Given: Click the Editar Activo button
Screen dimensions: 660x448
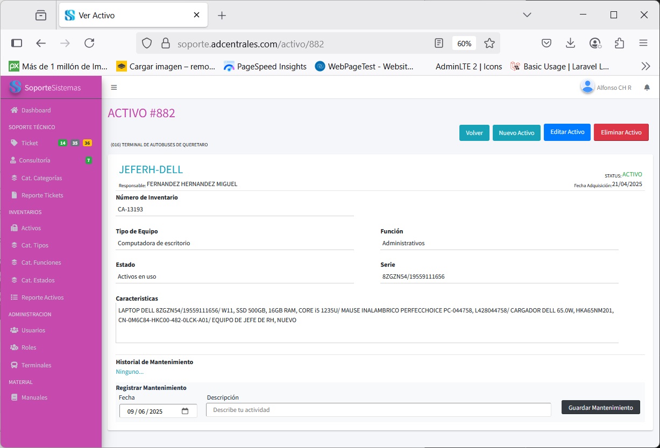Looking at the screenshot, I should coord(567,132).
